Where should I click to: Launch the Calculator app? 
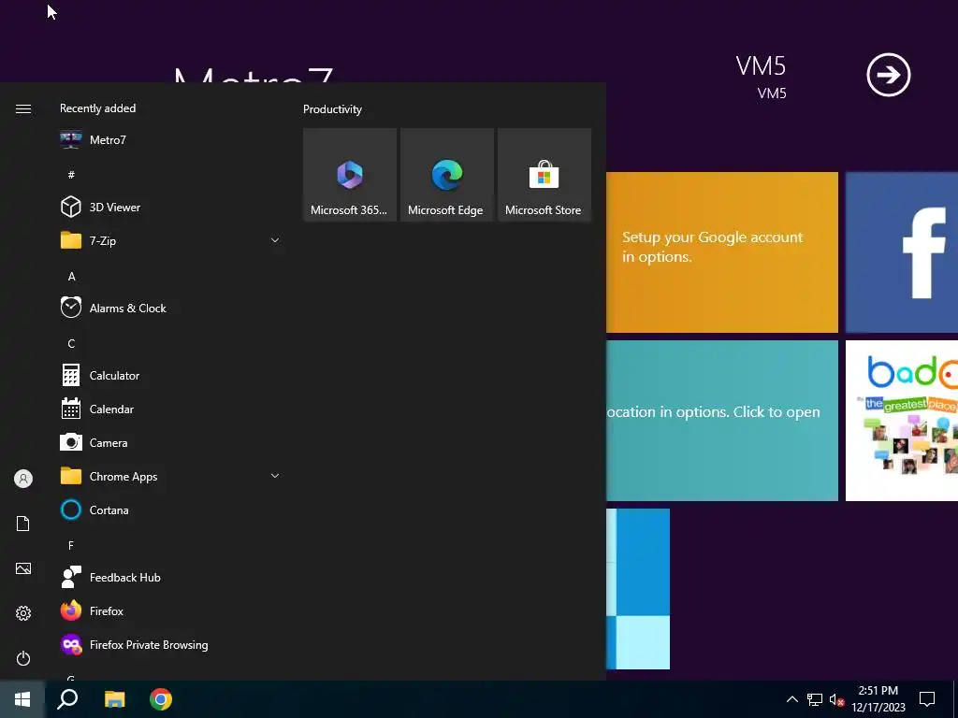coord(169,376)
